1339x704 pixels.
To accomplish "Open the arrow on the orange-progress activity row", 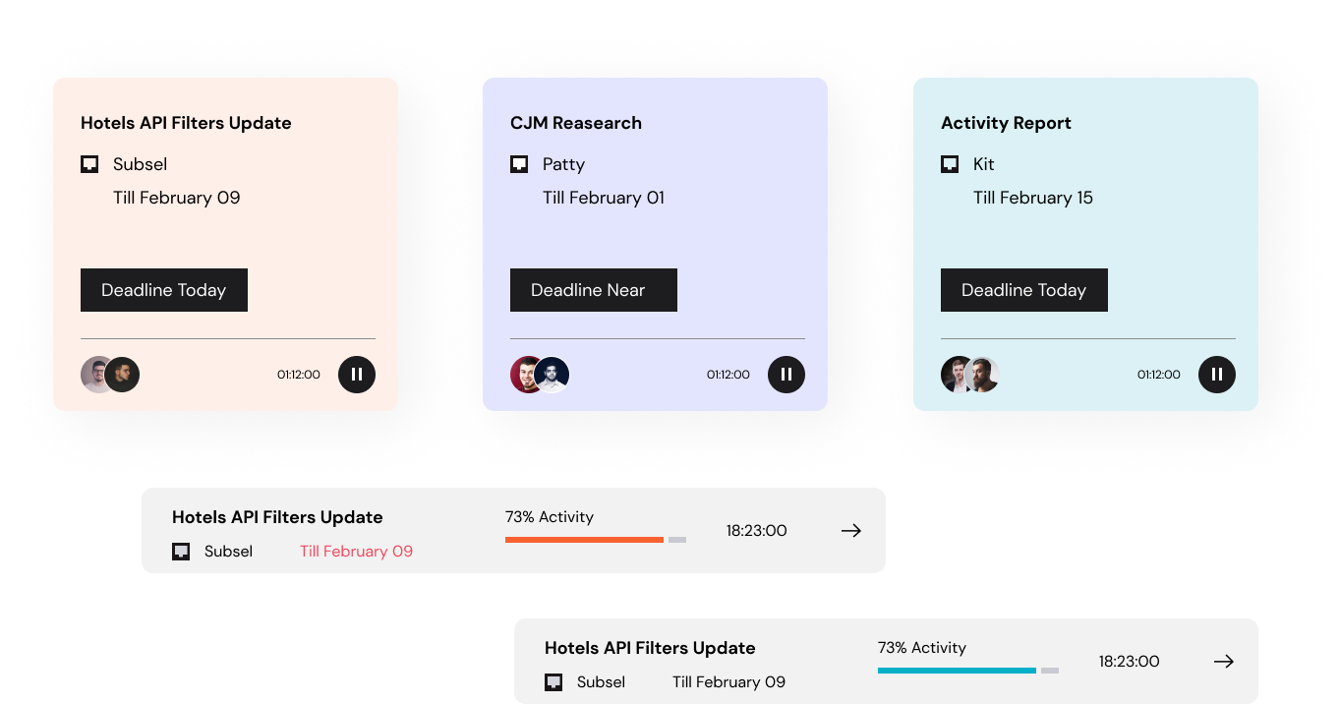I will point(851,531).
